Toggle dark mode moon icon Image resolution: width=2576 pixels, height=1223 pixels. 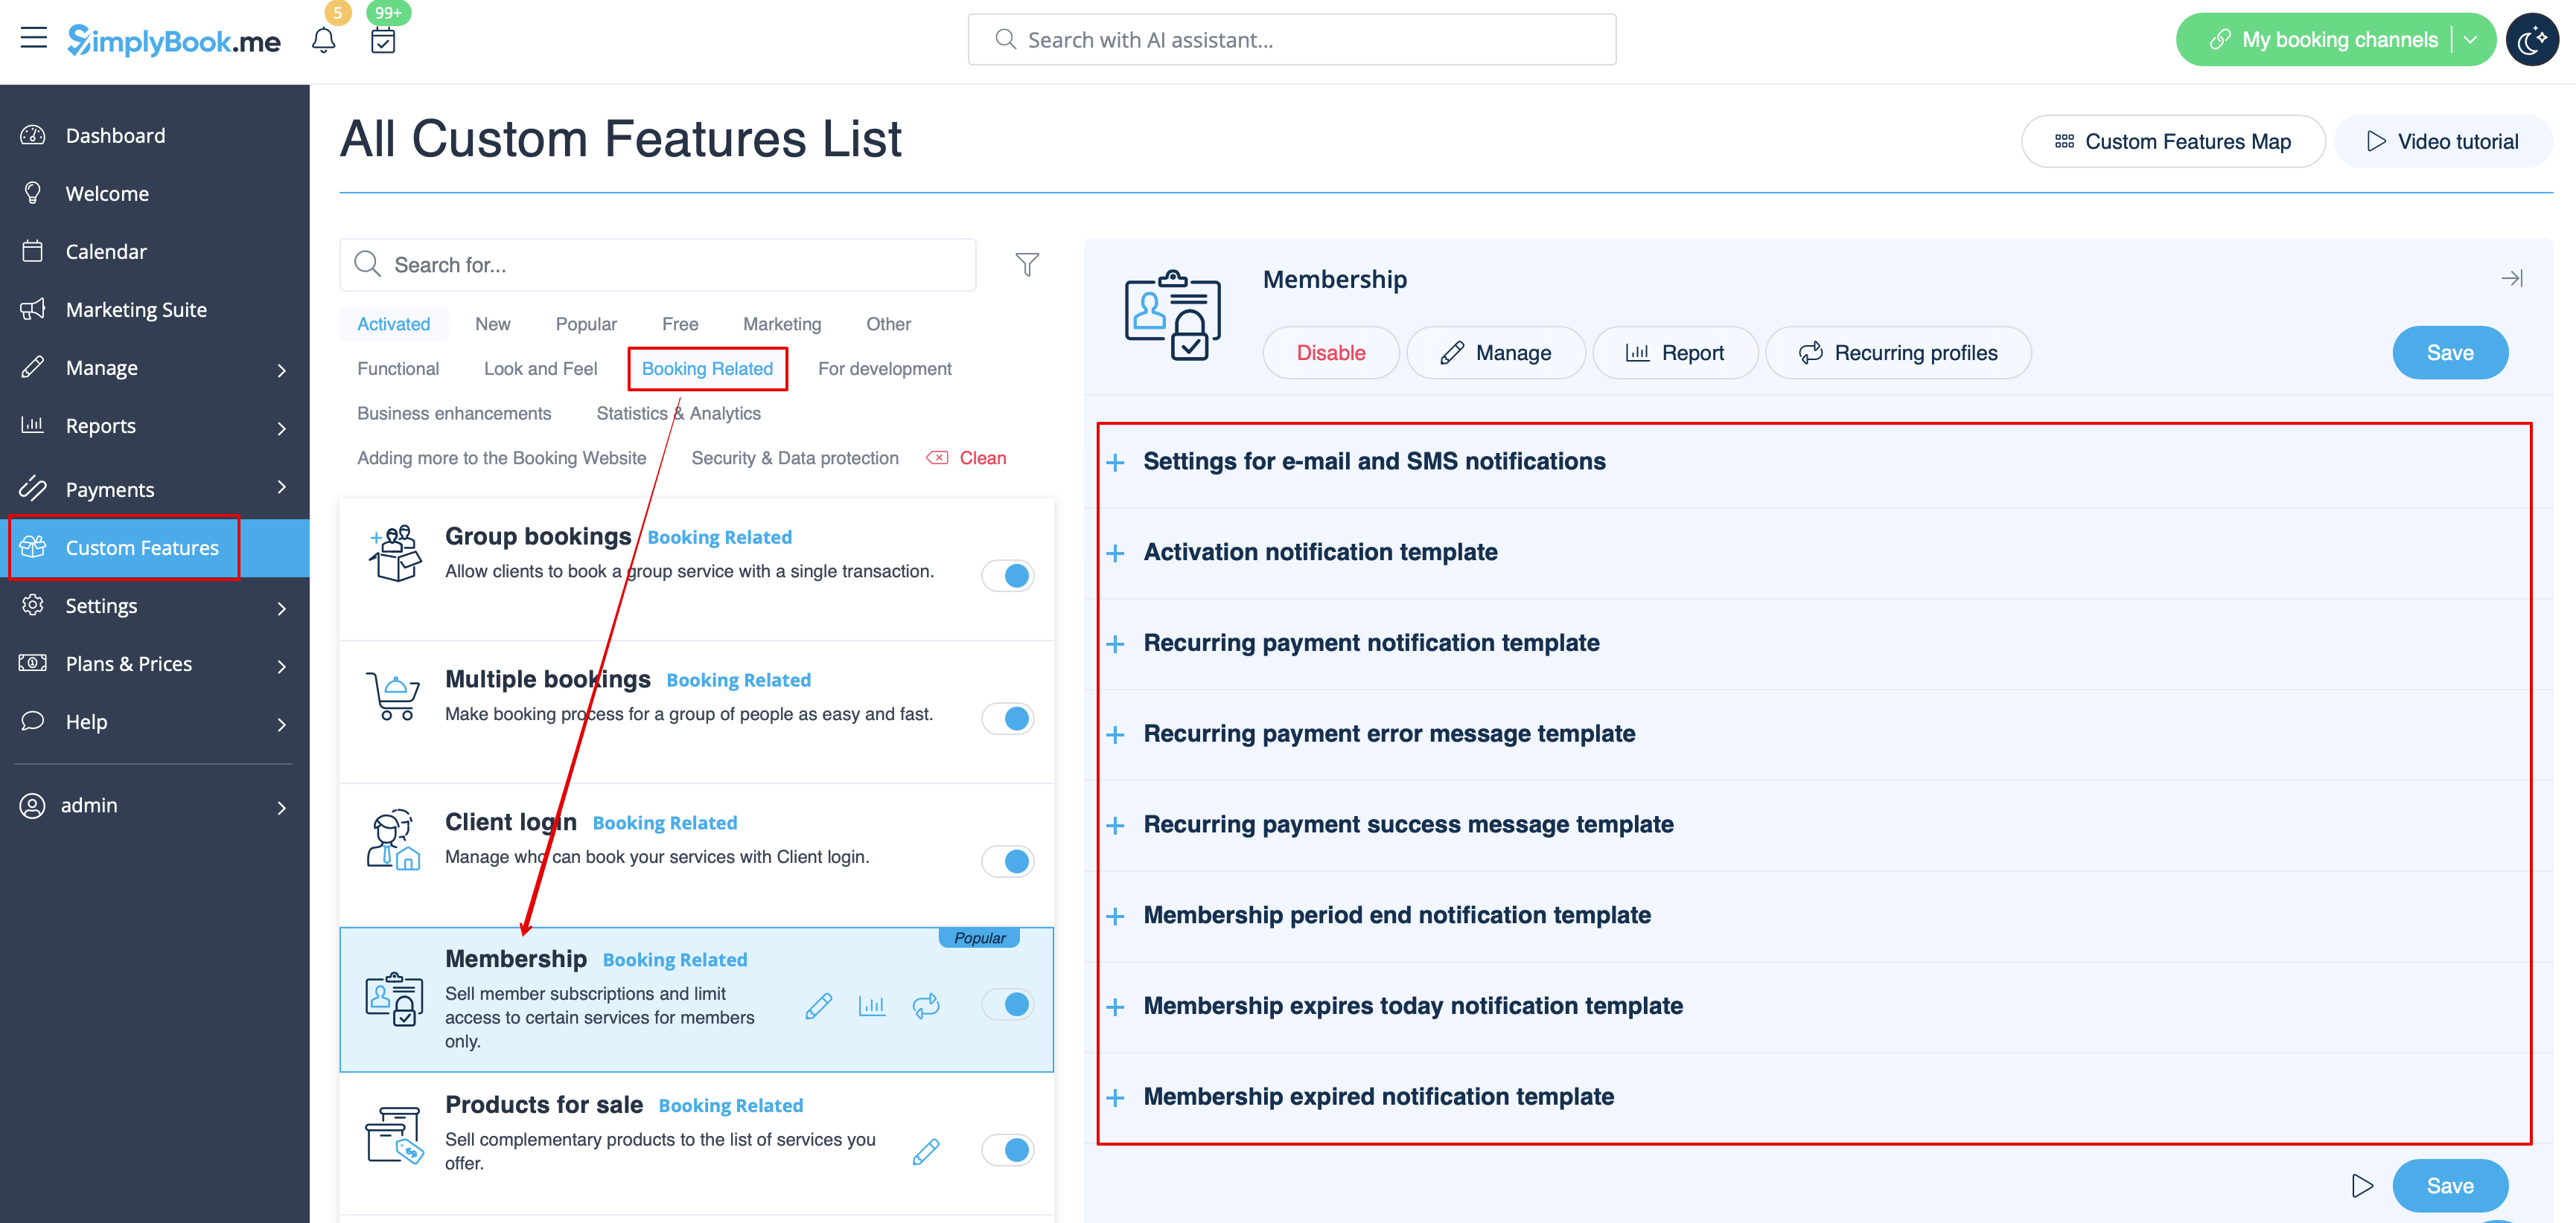(x=2532, y=40)
